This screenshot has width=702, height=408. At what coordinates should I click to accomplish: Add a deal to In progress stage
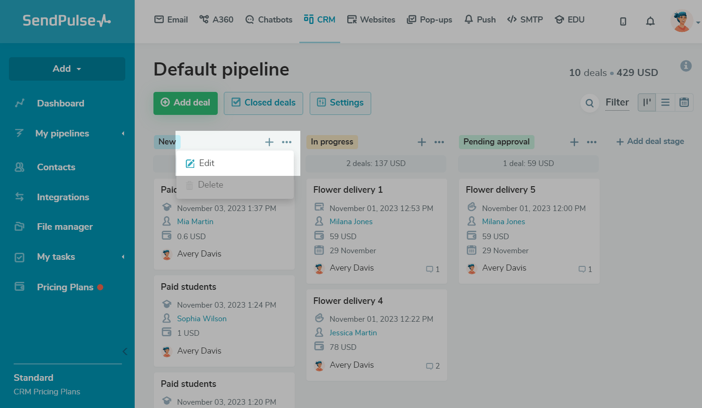click(422, 142)
